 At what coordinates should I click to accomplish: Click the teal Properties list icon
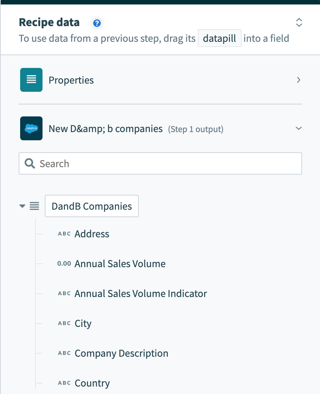31,79
